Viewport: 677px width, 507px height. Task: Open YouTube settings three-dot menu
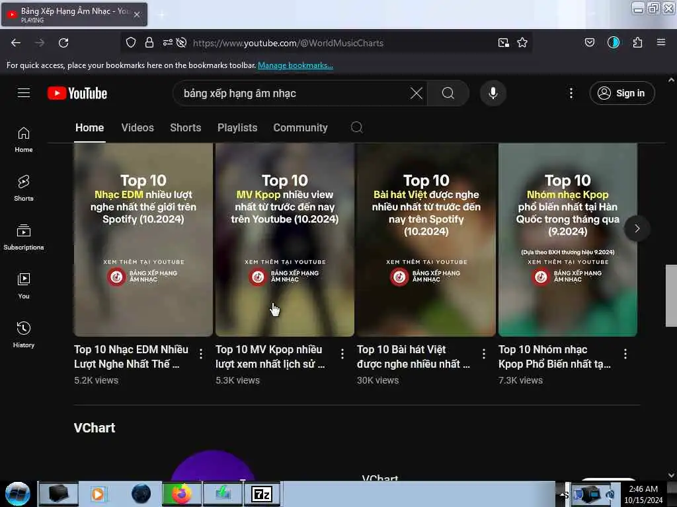pos(571,93)
